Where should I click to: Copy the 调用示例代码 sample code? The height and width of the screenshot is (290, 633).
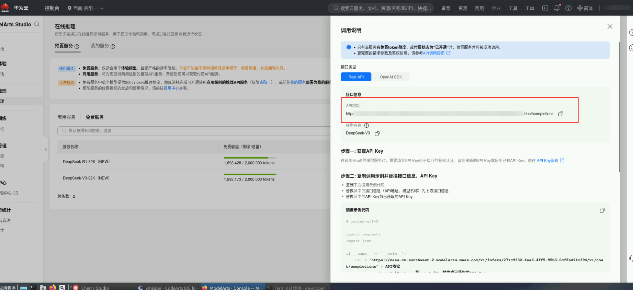pyautogui.click(x=602, y=210)
